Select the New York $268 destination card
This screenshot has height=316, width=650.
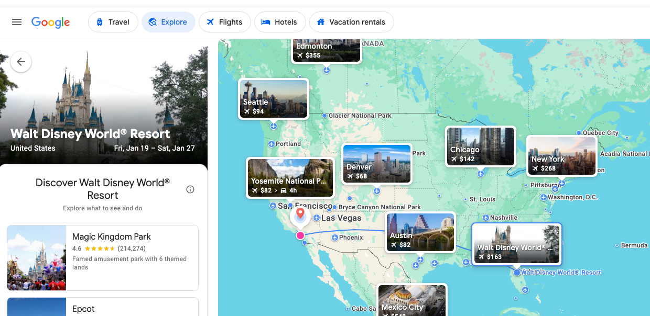click(x=561, y=156)
